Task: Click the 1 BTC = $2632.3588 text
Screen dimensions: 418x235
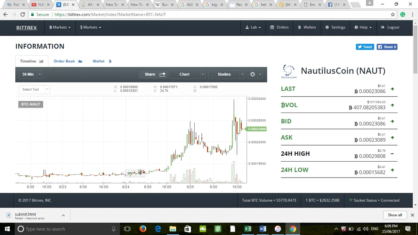Action: 322,200
